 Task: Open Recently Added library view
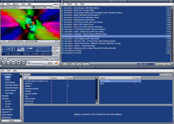tap(11, 85)
